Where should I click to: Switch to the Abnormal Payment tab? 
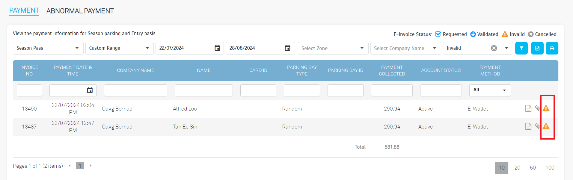coord(80,11)
